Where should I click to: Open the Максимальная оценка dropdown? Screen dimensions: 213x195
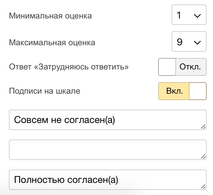pos(189,42)
